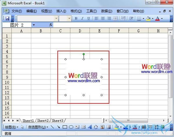This screenshot has height=137, width=174.
Task: Click the Save floppy disk icon
Action: click(x=7, y=19)
